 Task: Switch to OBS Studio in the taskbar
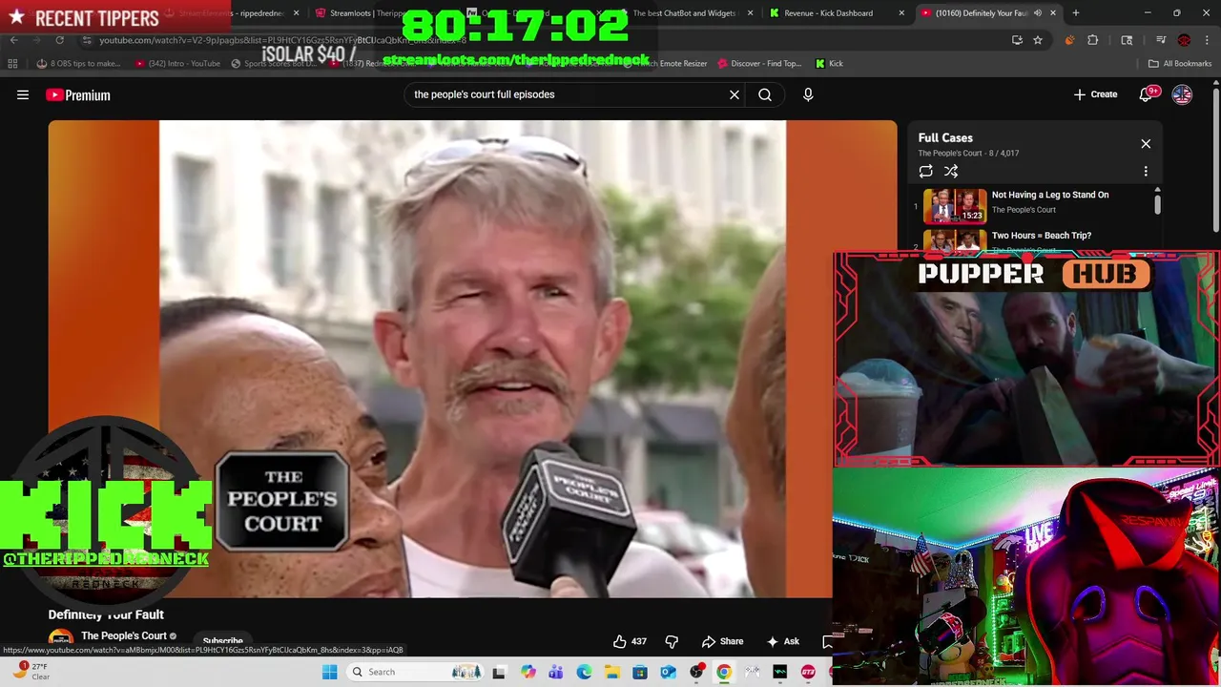pyautogui.click(x=696, y=672)
